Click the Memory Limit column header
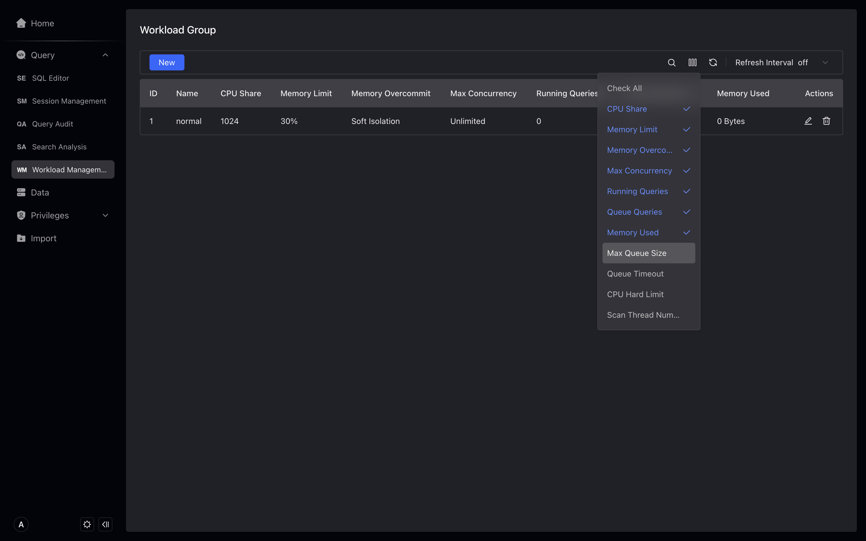The height and width of the screenshot is (541, 866). coord(306,93)
